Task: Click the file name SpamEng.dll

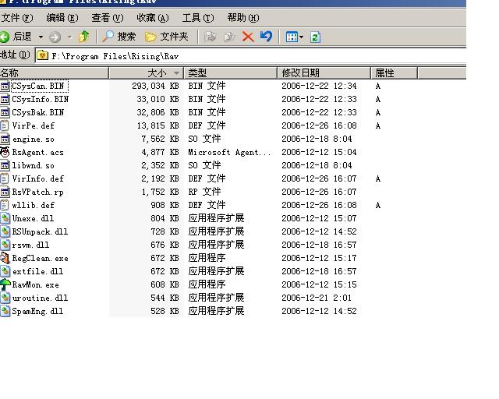Action: [x=37, y=311]
